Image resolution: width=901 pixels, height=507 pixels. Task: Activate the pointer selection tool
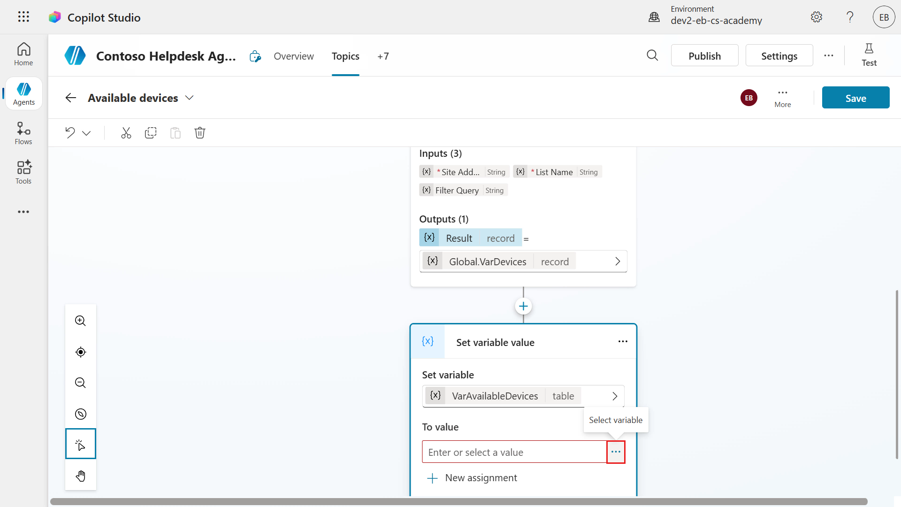coord(81,444)
